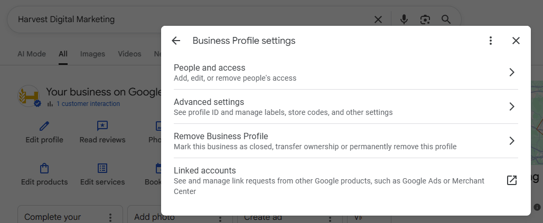Click the bar chart icon beside customer interaction

50,104
